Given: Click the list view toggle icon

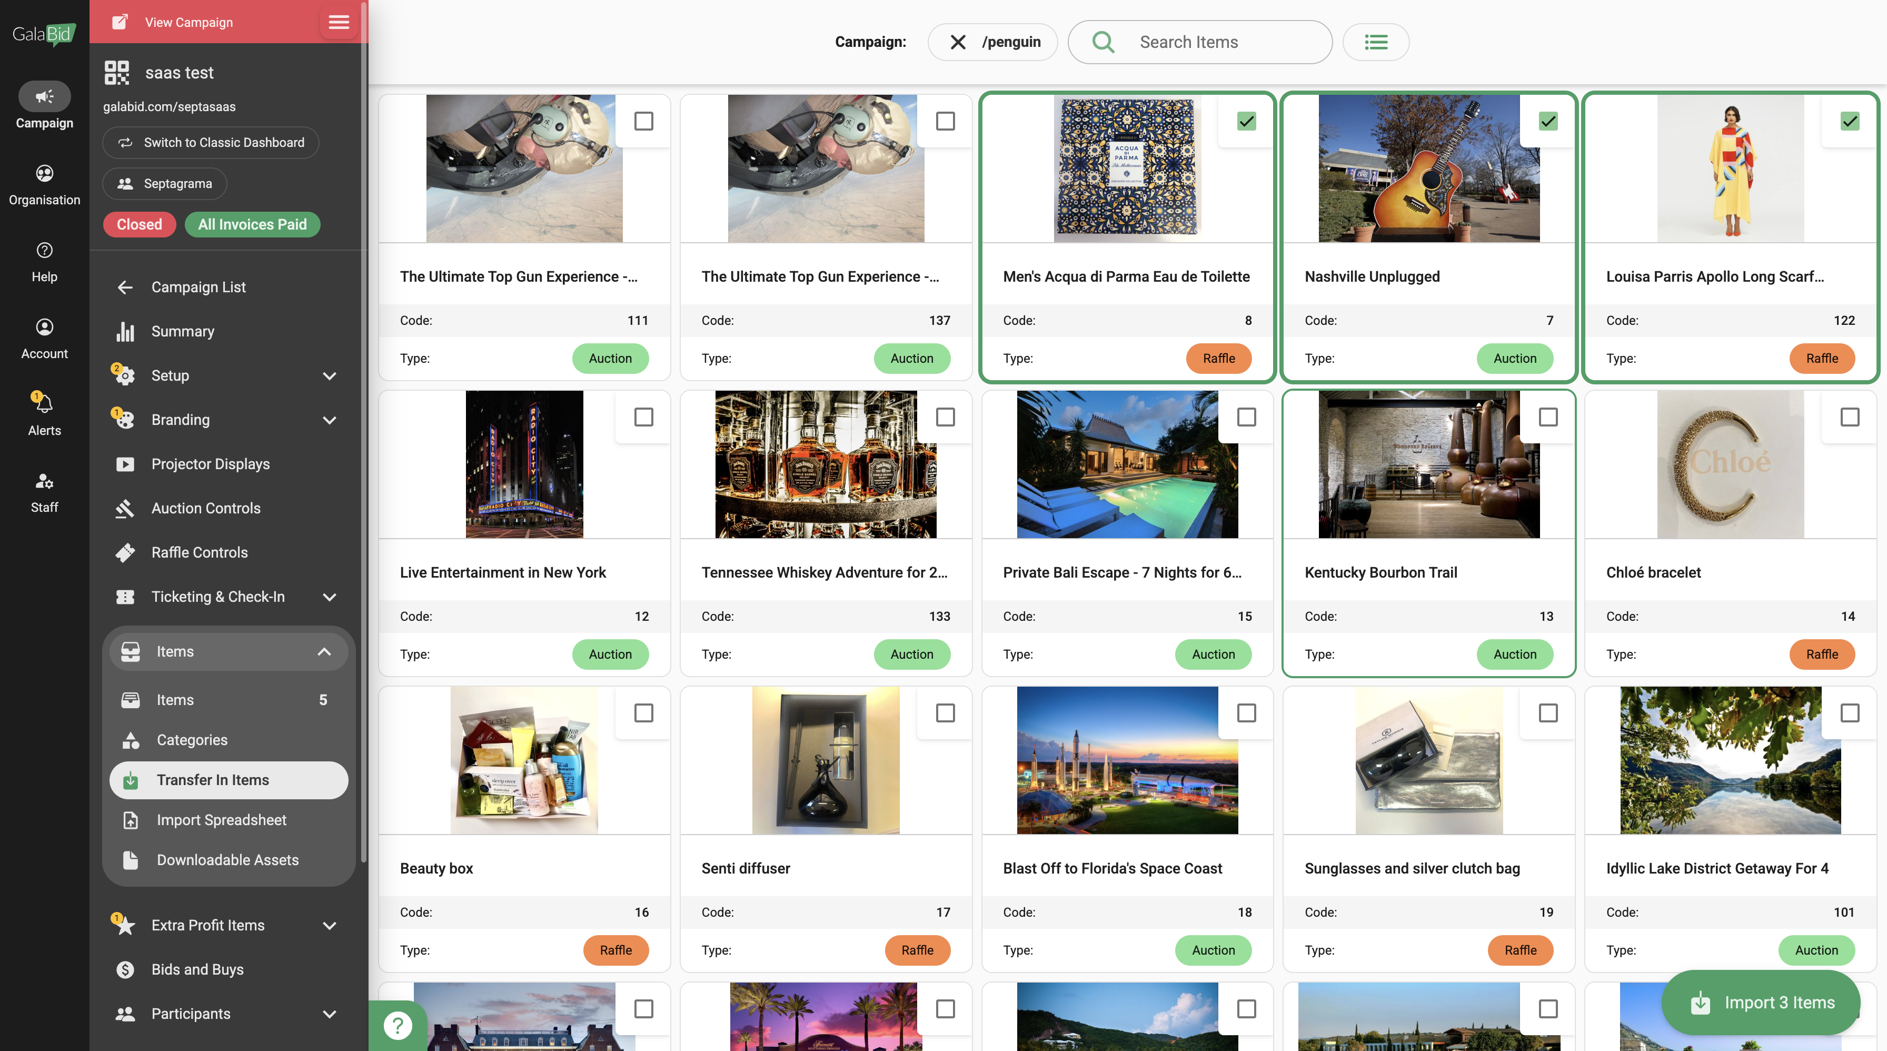Looking at the screenshot, I should coord(1376,42).
